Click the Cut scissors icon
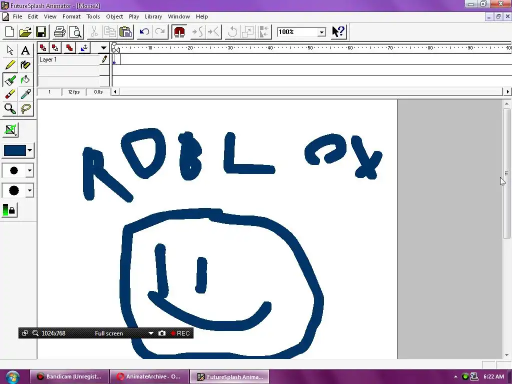 [x=94, y=31]
